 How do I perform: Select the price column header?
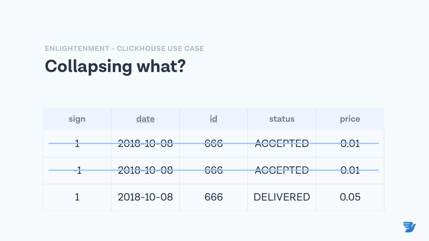[x=350, y=119]
